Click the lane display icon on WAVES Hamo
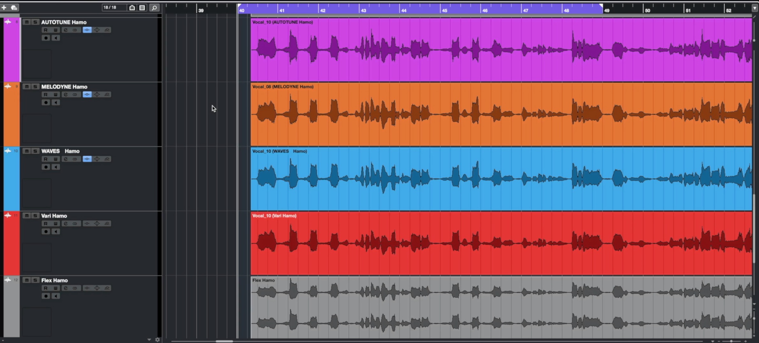Image resolution: width=759 pixels, height=343 pixels. [x=107, y=159]
